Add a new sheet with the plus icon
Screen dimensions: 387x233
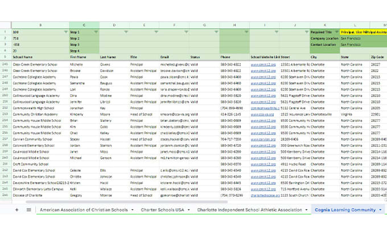click(17, 210)
